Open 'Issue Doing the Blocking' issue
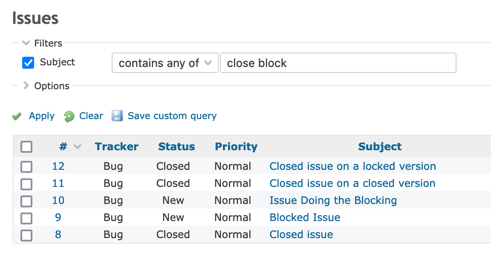491x256 pixels. [x=333, y=201]
